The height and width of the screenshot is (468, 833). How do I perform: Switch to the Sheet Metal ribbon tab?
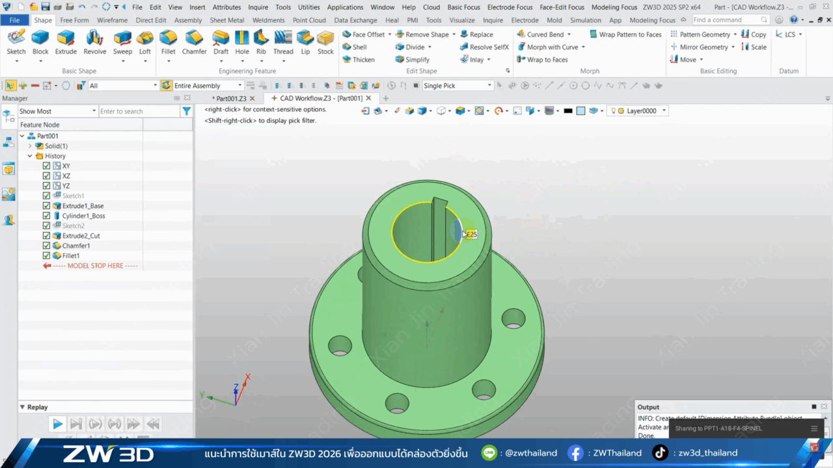226,20
